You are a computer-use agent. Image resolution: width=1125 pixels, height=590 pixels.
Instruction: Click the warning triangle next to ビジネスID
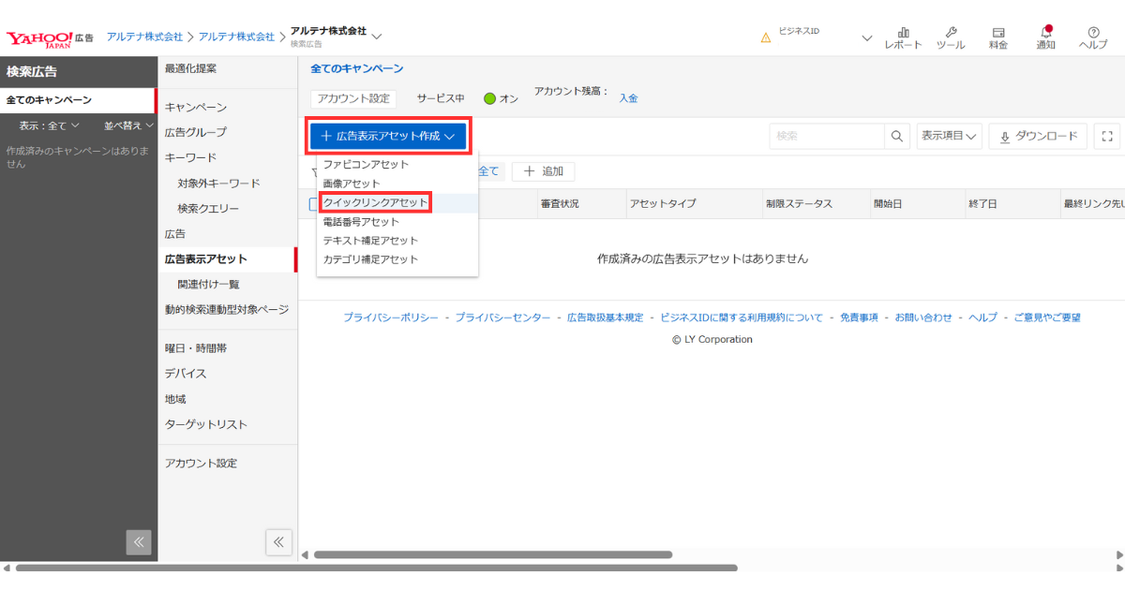[766, 37]
